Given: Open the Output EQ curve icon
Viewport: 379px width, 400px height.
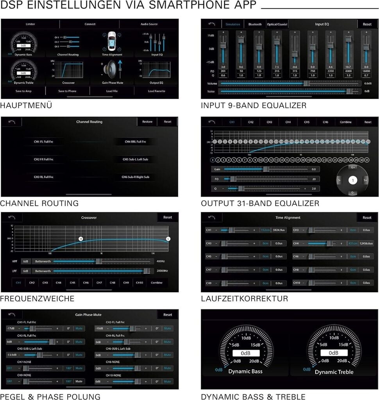Looking at the screenshot, I should coord(156,70).
